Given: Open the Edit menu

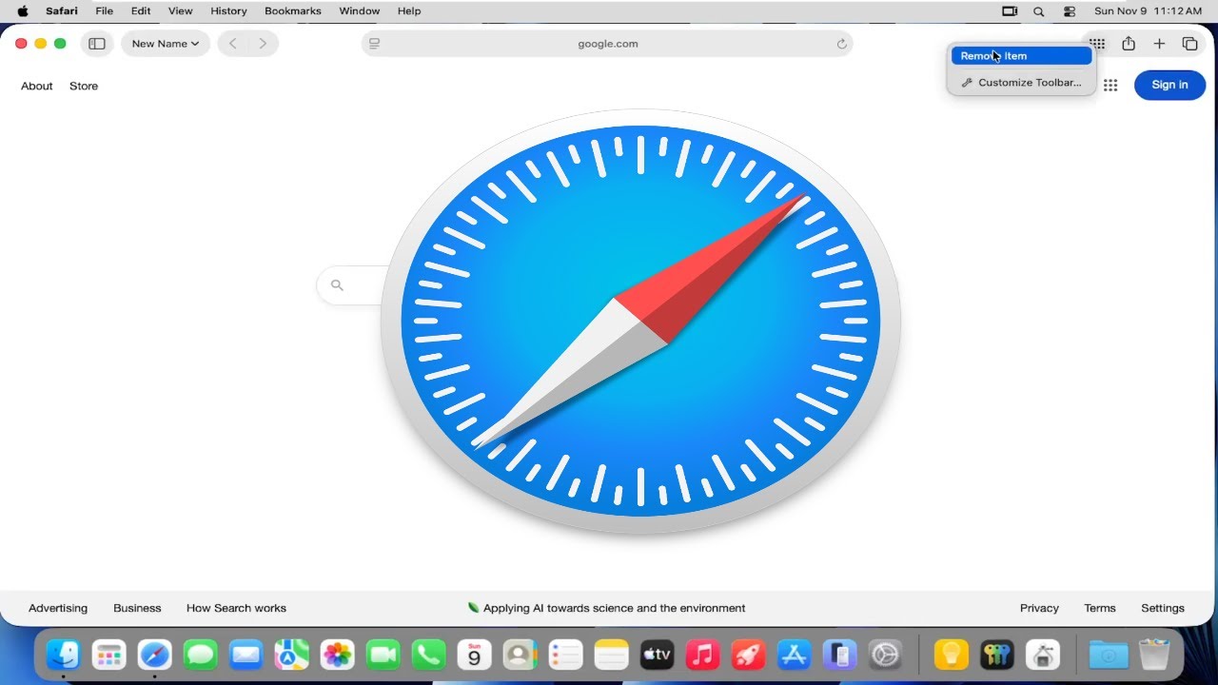Looking at the screenshot, I should pos(141,11).
